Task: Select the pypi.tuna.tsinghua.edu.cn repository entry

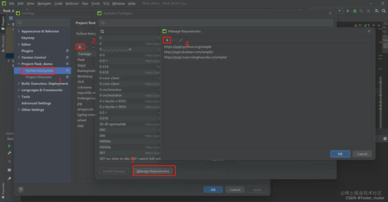Action: pyautogui.click(x=196, y=57)
